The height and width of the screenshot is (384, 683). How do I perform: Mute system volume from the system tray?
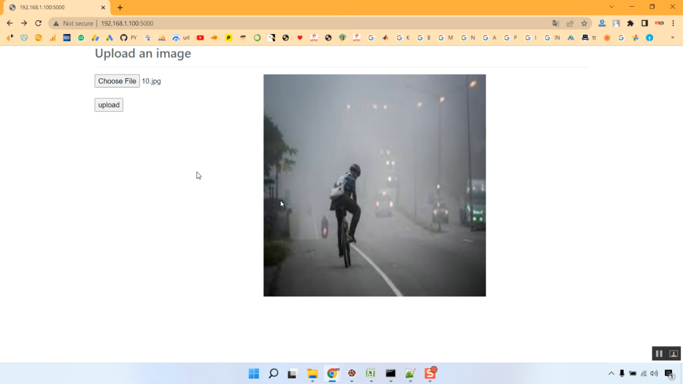click(654, 374)
